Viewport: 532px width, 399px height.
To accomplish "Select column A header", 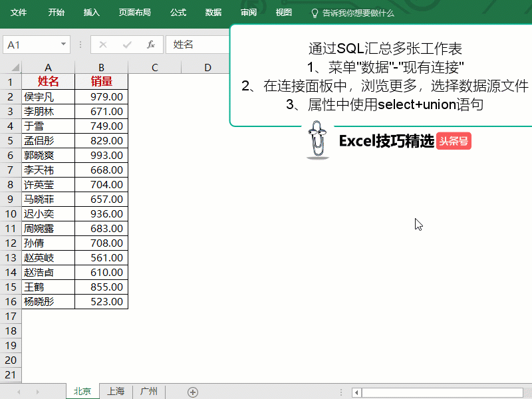I will coord(48,68).
